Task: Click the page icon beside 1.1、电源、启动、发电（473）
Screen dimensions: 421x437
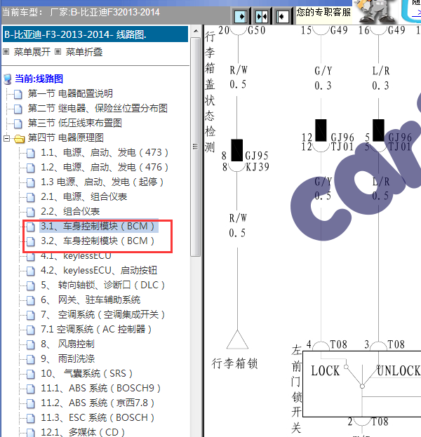Action: point(31,153)
